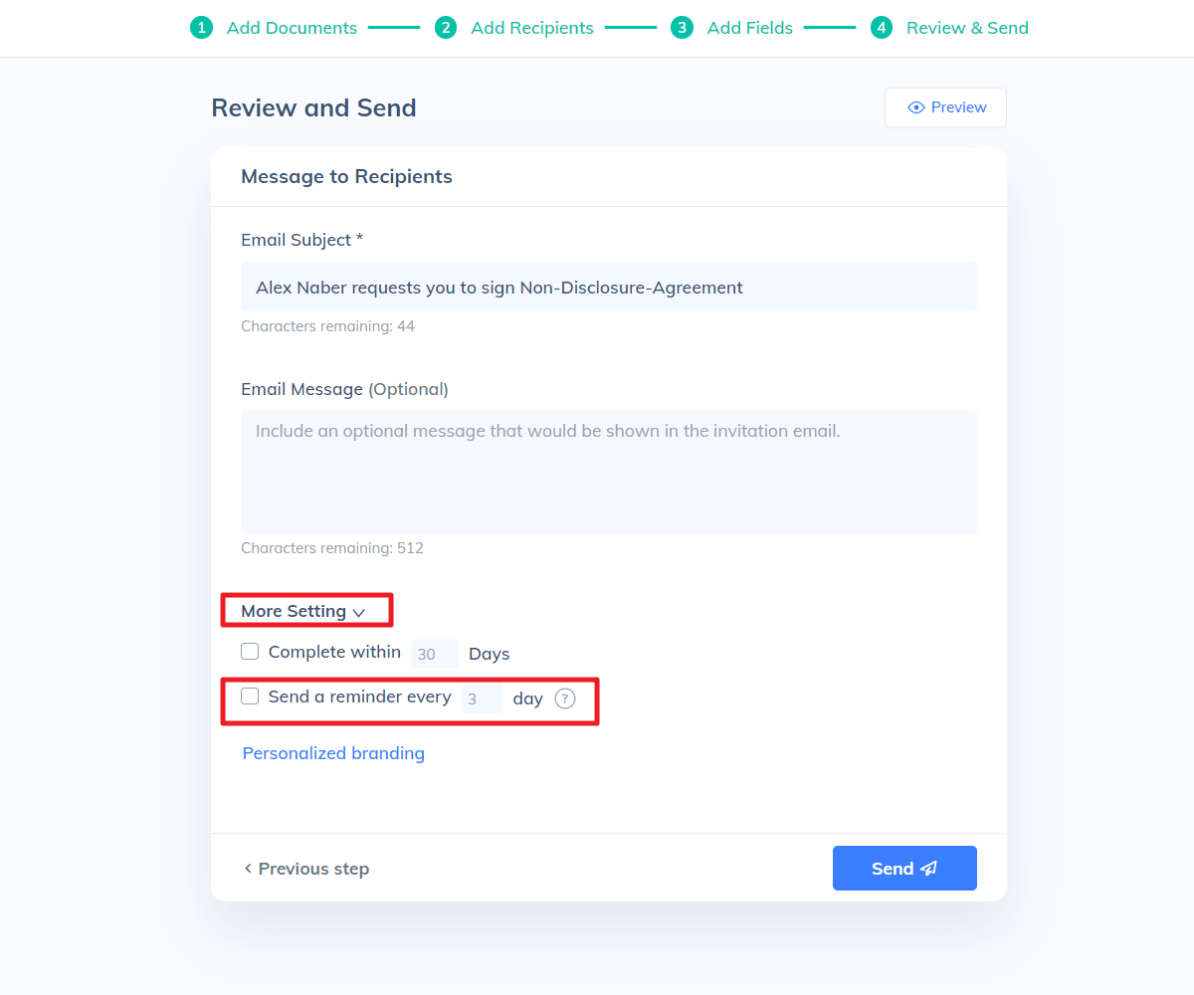Viewport: 1194px width, 995px height.
Task: Open the reminder interval help question mark
Action: (564, 697)
